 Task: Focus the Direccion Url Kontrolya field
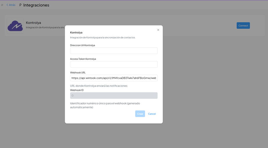(x=113, y=51)
